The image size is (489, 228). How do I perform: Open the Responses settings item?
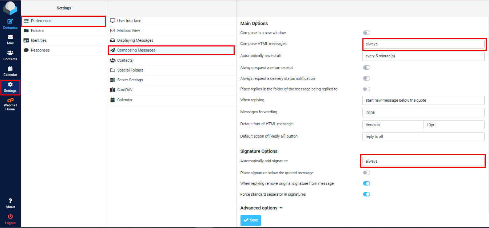tap(40, 50)
